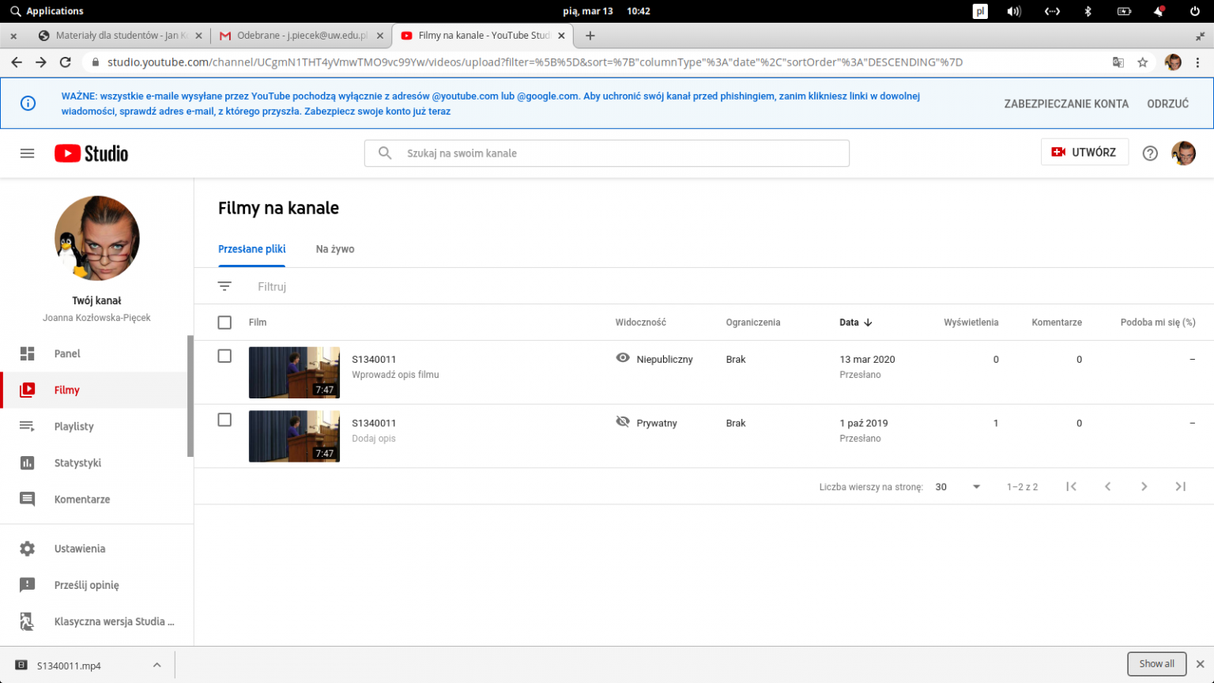Select the Niepubliczny video checkbox
The image size is (1214, 683).
pos(224,357)
